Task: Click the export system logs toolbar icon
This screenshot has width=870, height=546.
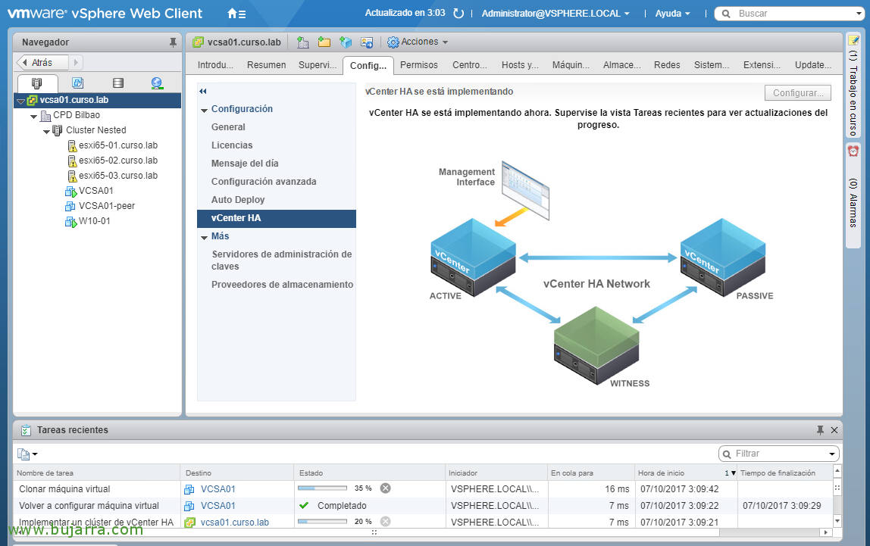Action: coord(367,42)
